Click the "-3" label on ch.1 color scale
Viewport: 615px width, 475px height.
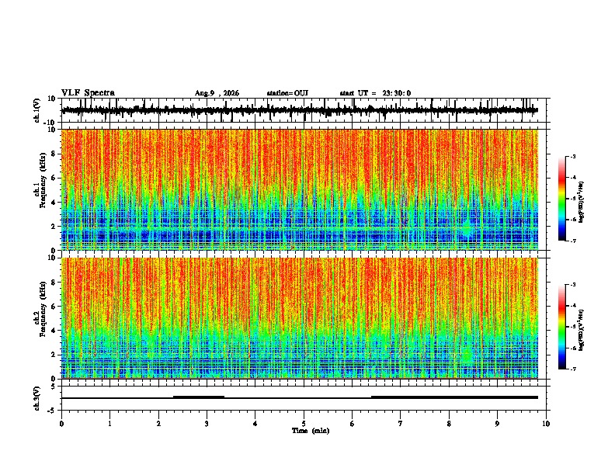[573, 156]
